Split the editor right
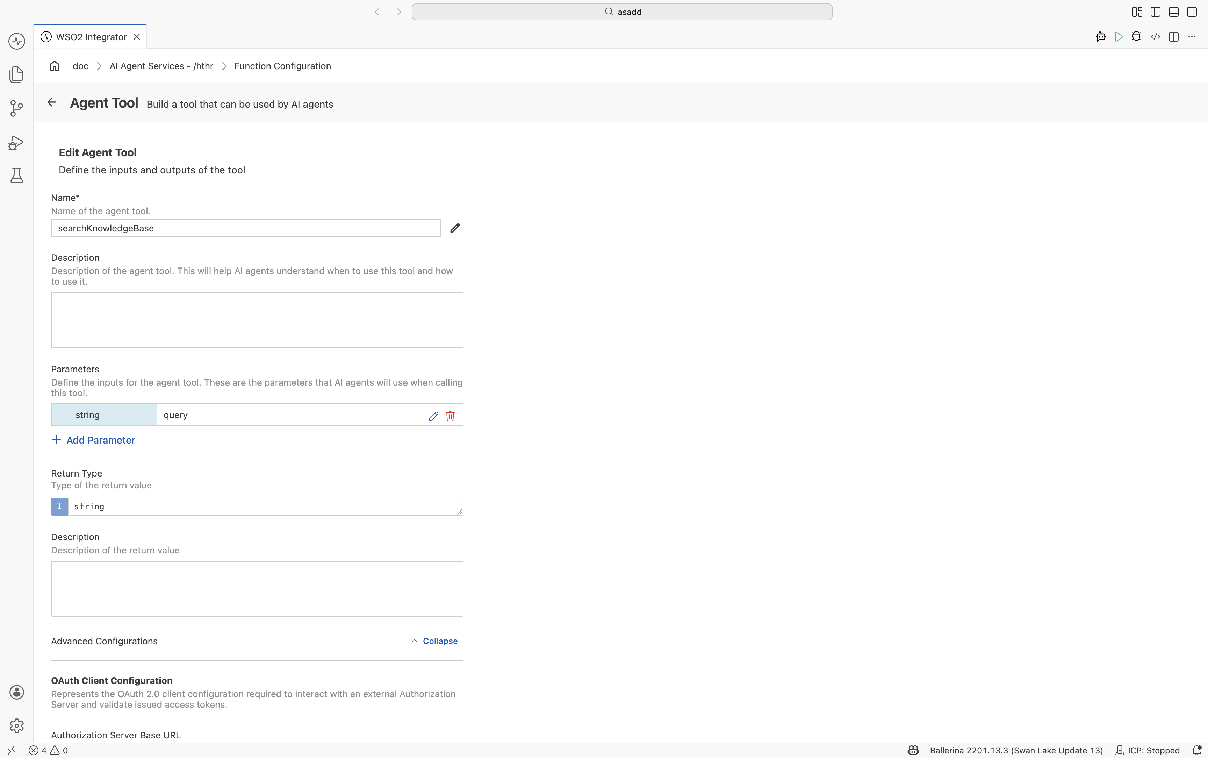This screenshot has width=1208, height=758. click(x=1173, y=37)
